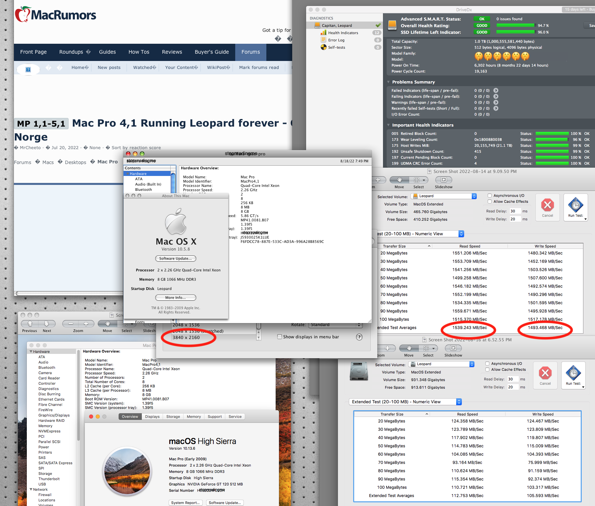595x506 pixels.
Task: Click info arrow beside Warnings (life-span / pre-fail)
Action: tap(496, 102)
